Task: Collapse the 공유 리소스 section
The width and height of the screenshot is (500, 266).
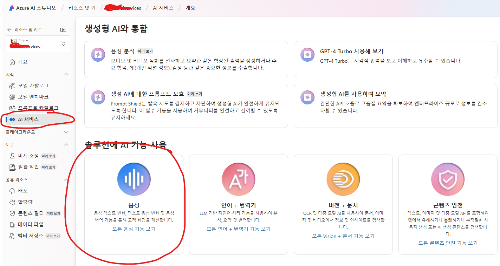Action: coord(66,179)
